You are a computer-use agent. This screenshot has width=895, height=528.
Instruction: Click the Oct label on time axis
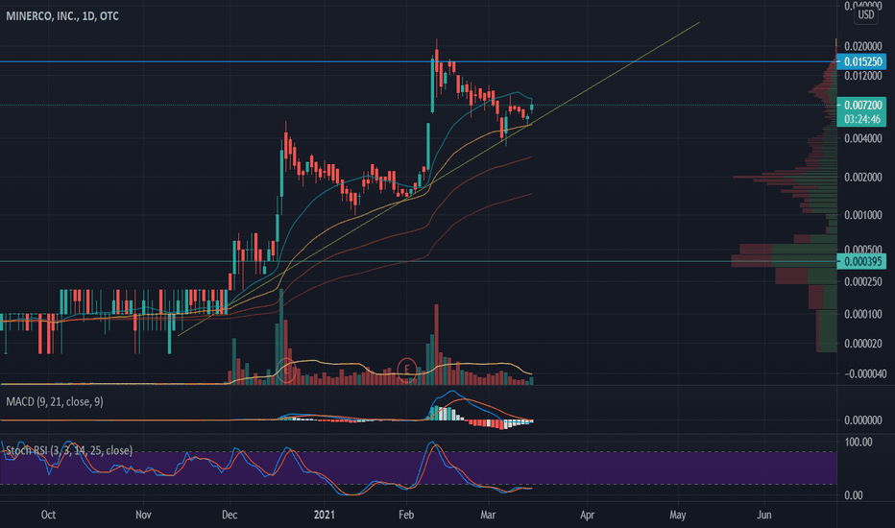[x=49, y=515]
